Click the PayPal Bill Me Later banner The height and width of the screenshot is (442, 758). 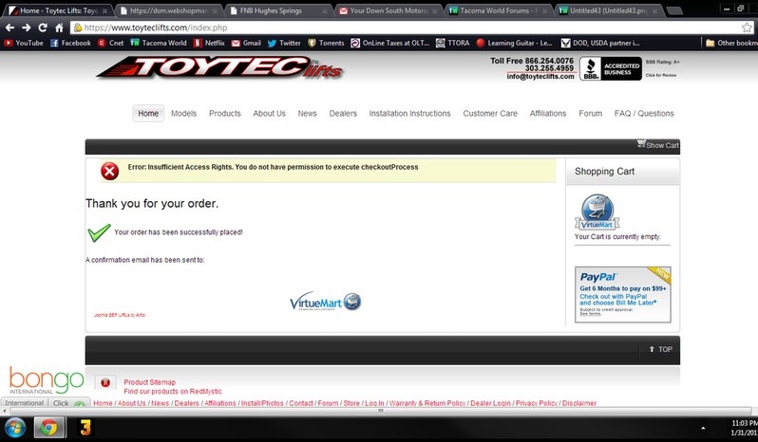(x=623, y=294)
